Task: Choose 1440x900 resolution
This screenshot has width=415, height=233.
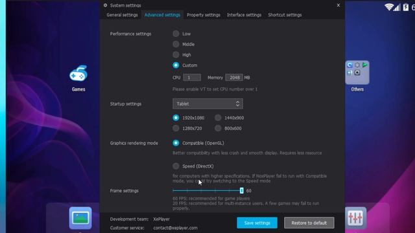Action: pyautogui.click(x=218, y=118)
